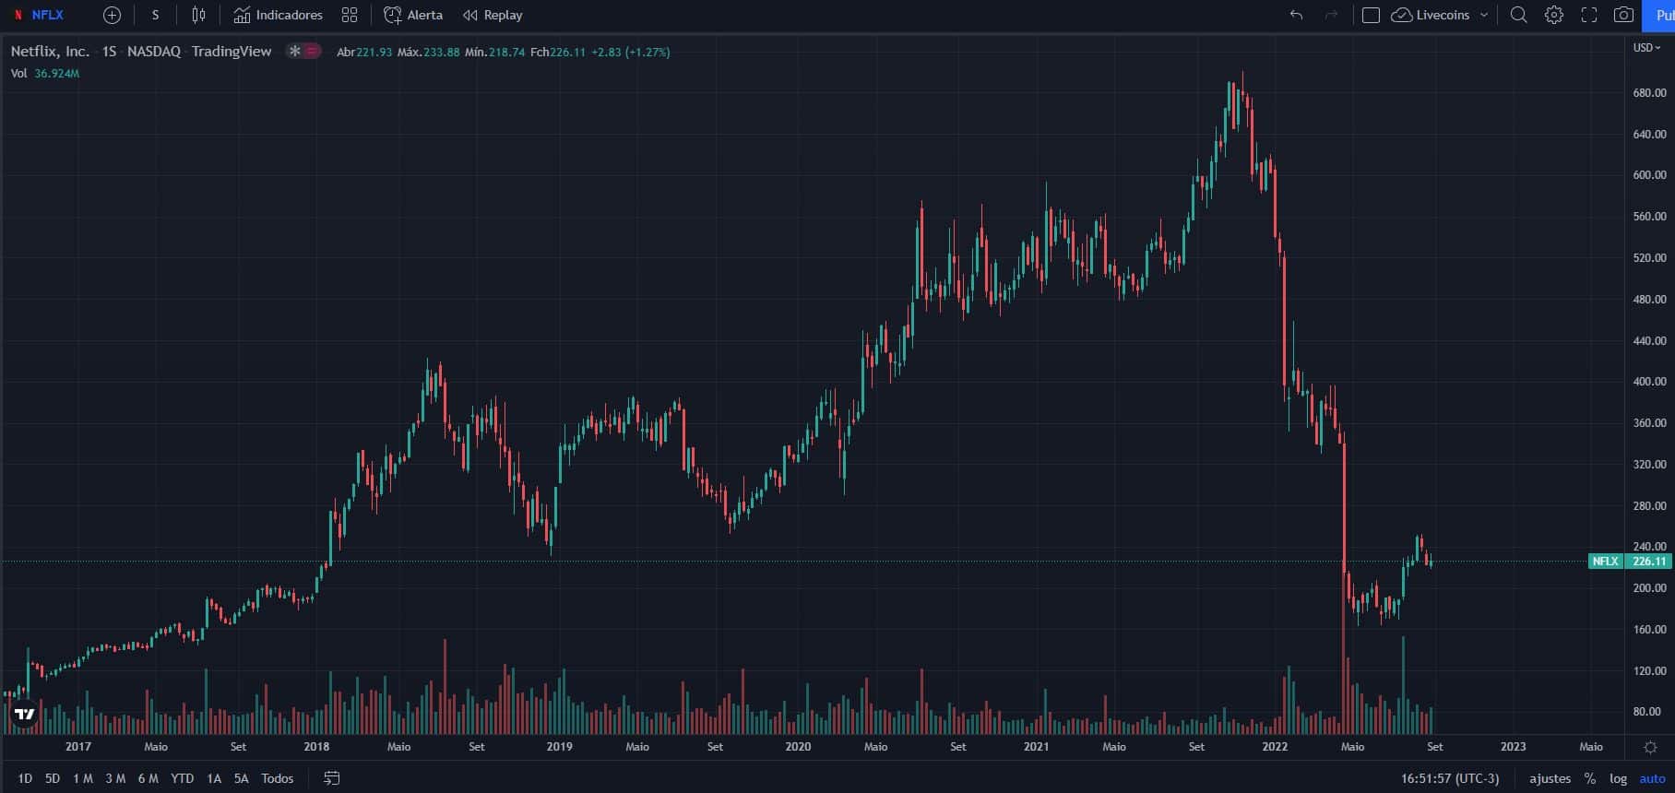Image resolution: width=1675 pixels, height=793 pixels.
Task: Click the Netflix, Inc. chart title
Action: click(50, 52)
